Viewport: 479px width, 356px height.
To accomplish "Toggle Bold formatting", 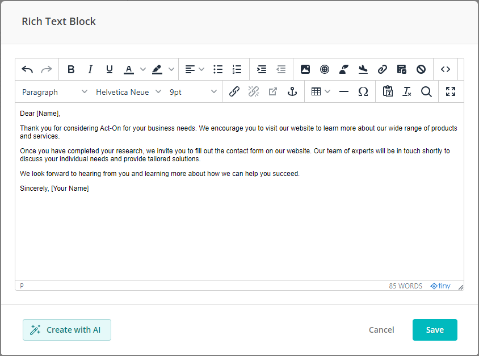I will pos(71,69).
